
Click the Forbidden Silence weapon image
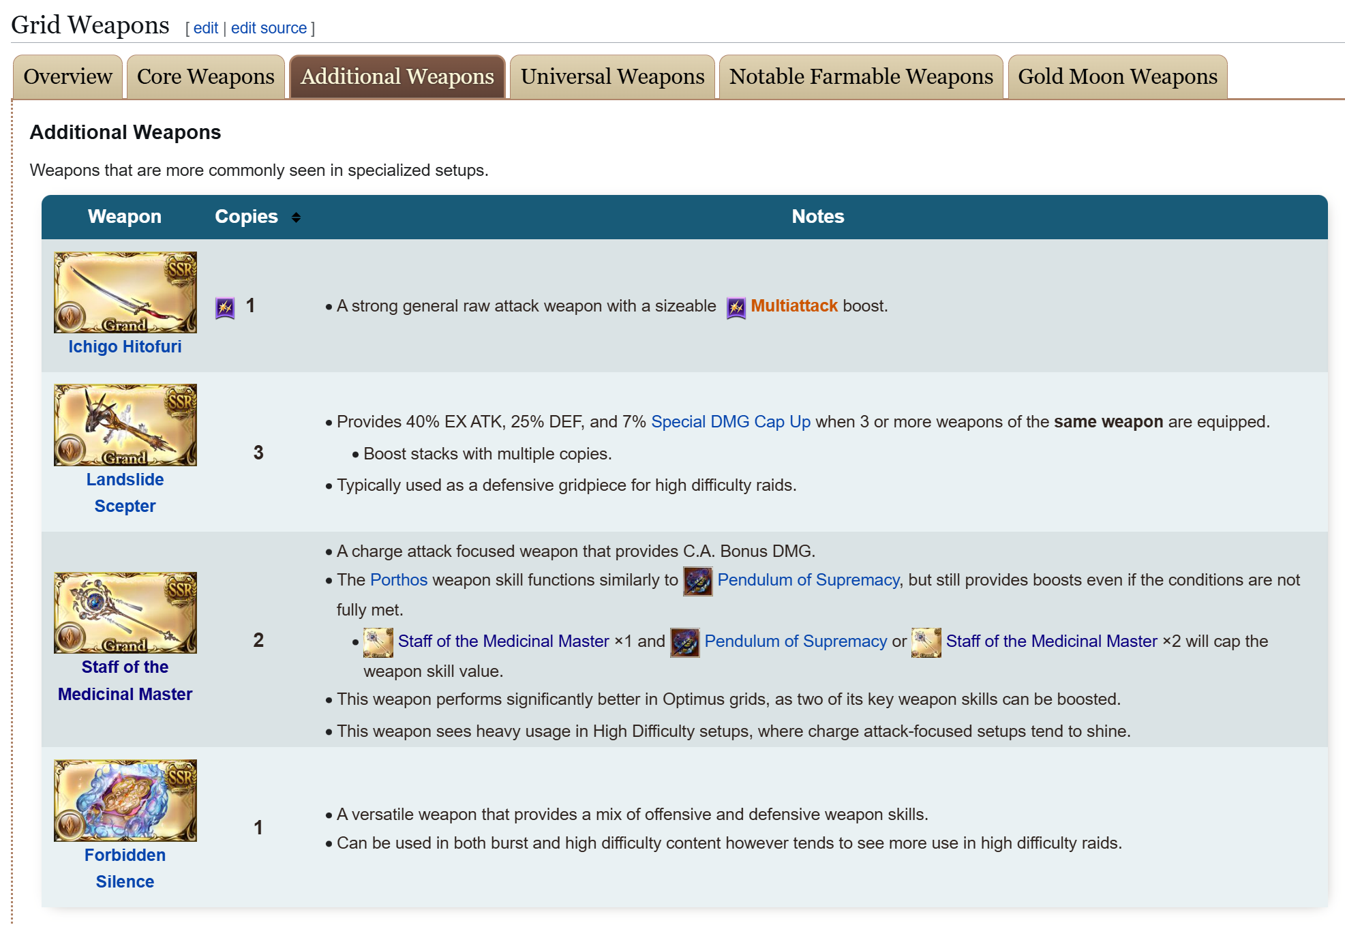coord(125,800)
